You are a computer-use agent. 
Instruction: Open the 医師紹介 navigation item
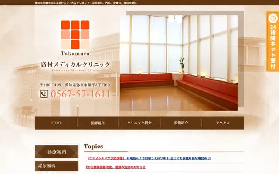point(98,123)
